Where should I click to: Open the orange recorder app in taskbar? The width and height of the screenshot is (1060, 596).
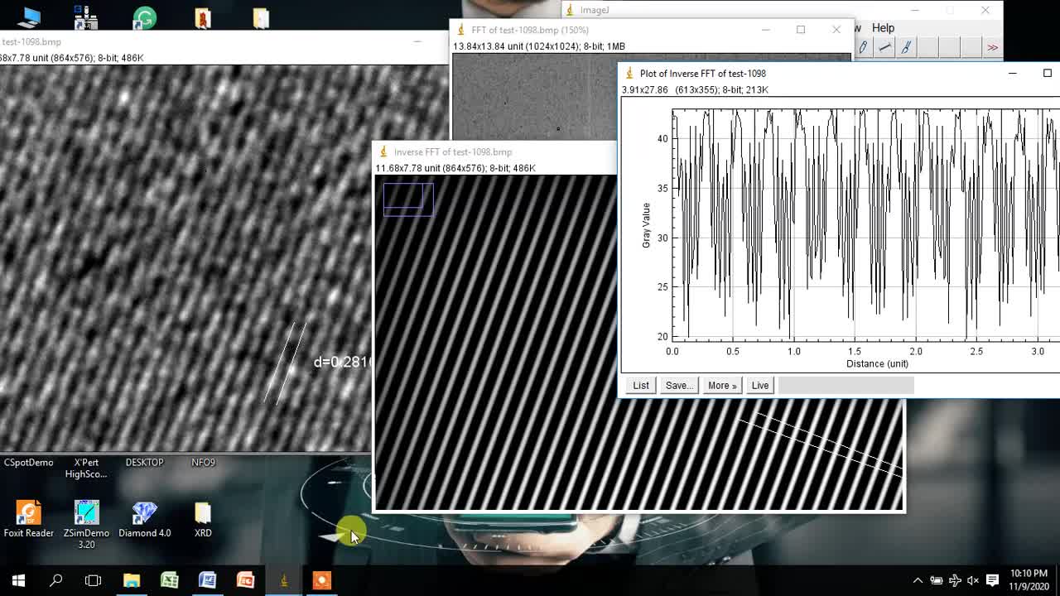point(322,580)
